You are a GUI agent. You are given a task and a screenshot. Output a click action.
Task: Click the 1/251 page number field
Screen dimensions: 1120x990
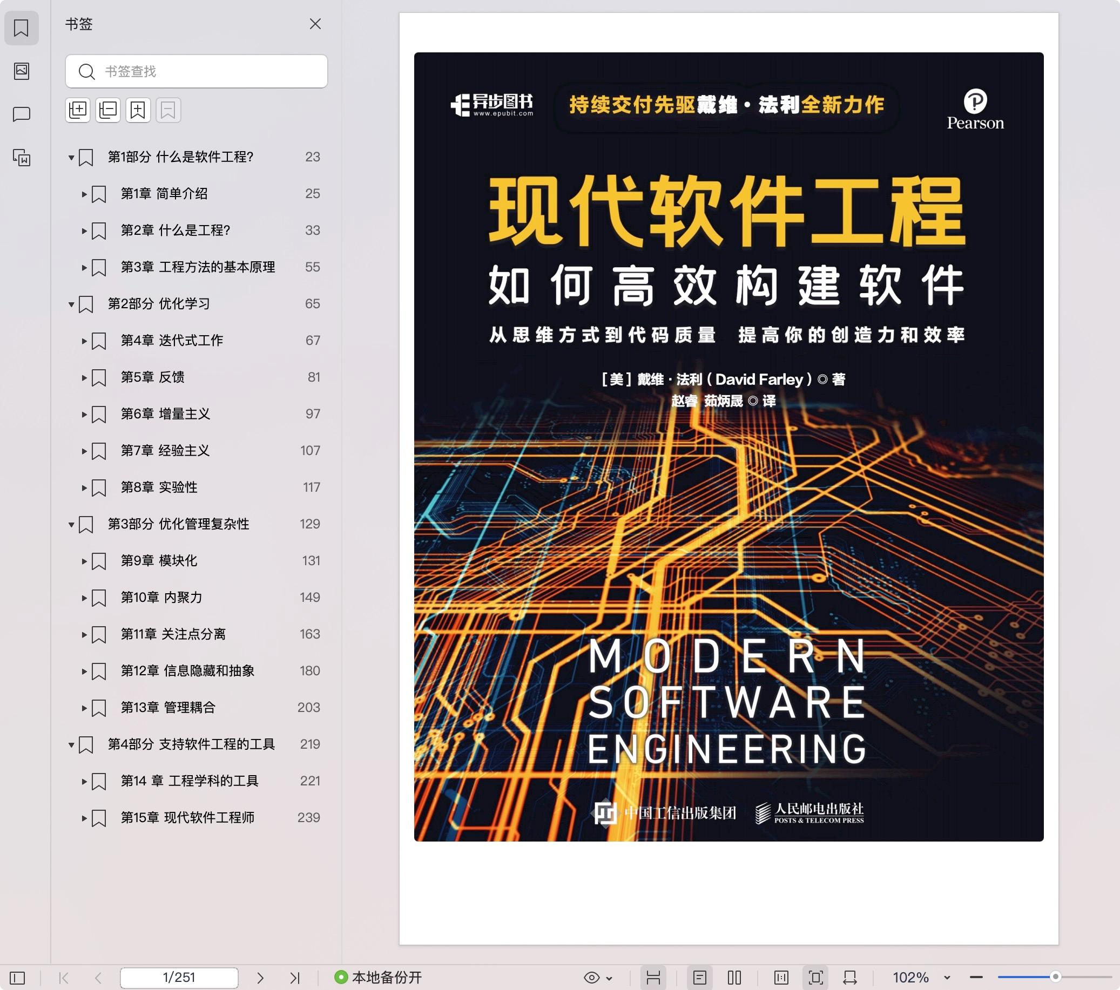coord(179,978)
